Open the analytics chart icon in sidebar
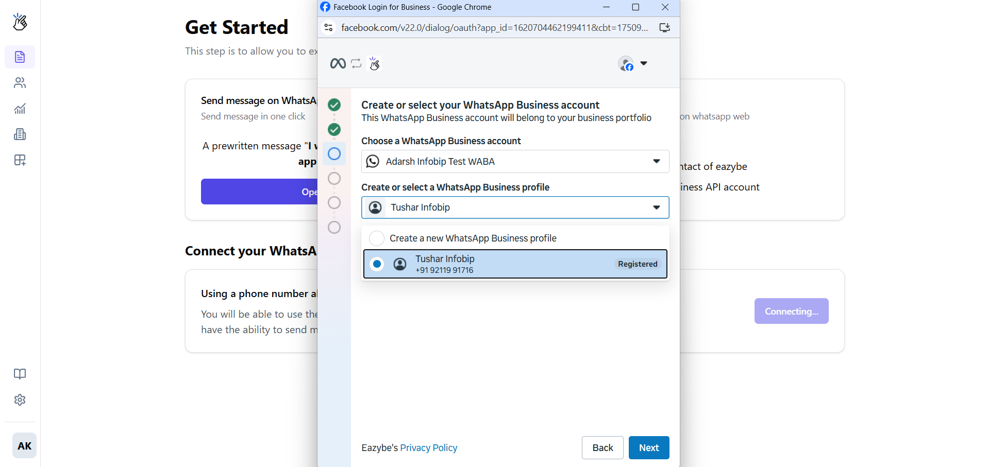The height and width of the screenshot is (467, 988). click(20, 109)
